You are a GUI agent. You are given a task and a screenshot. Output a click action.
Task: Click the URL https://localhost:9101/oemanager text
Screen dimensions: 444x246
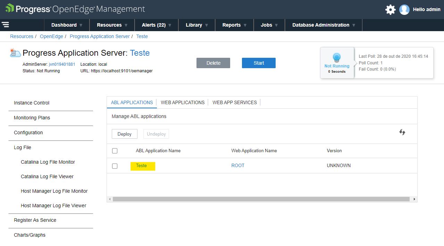[117, 71]
